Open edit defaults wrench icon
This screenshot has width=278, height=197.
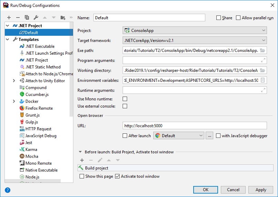tap(36, 18)
